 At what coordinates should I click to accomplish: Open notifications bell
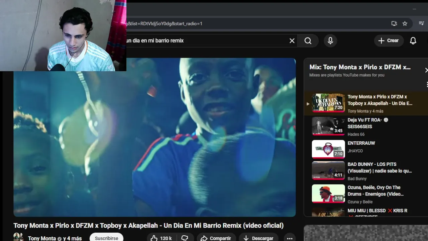[x=413, y=41]
